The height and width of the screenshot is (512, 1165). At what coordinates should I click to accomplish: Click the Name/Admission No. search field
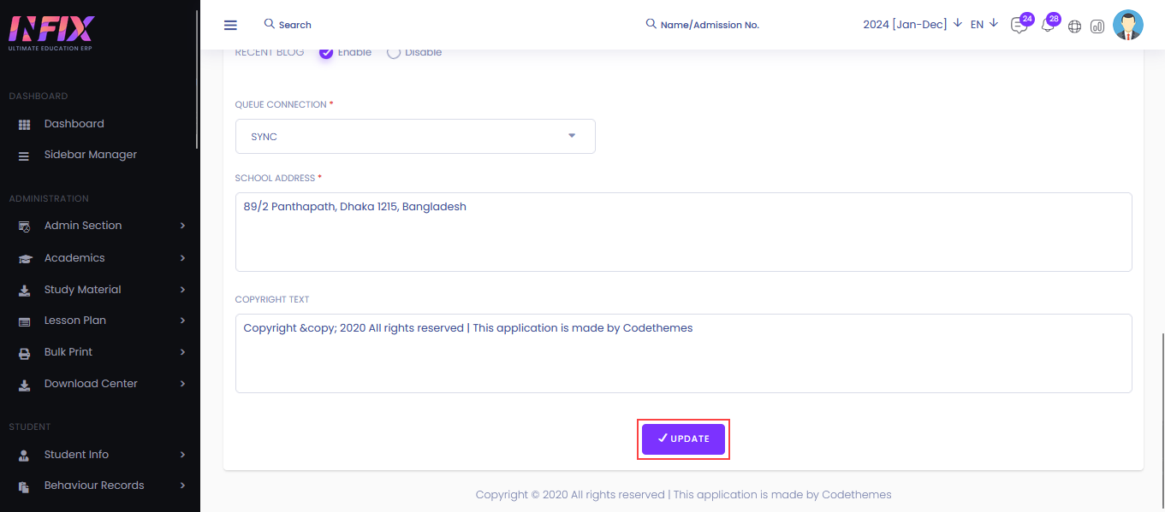(x=710, y=25)
